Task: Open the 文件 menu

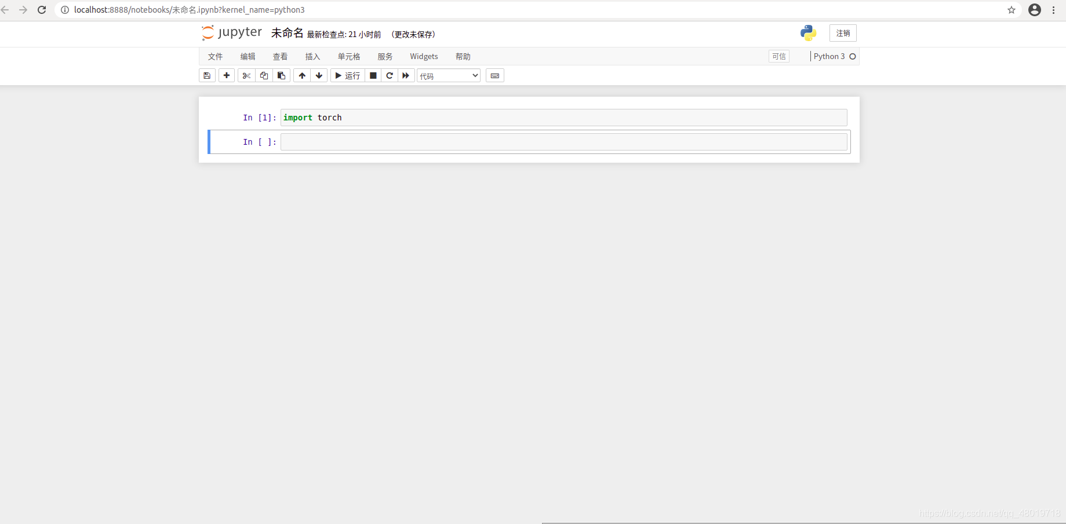Action: [x=215, y=56]
